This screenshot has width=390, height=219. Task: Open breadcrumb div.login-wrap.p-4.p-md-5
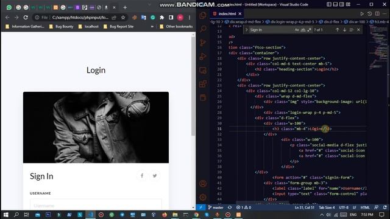pyautogui.click(x=290, y=22)
